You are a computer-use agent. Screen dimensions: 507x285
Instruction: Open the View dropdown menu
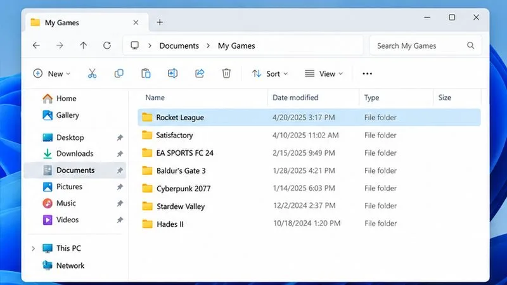(x=324, y=73)
